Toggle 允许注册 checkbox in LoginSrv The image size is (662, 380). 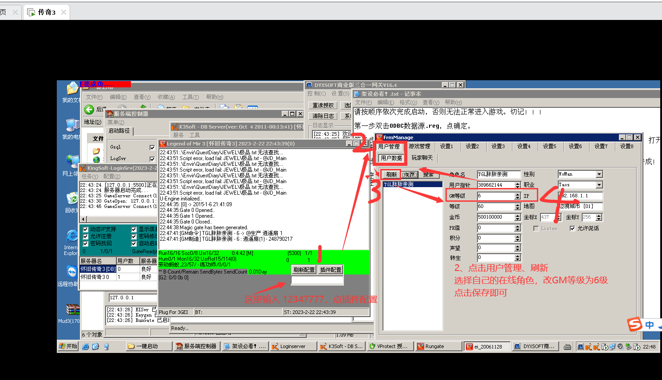coord(86,236)
